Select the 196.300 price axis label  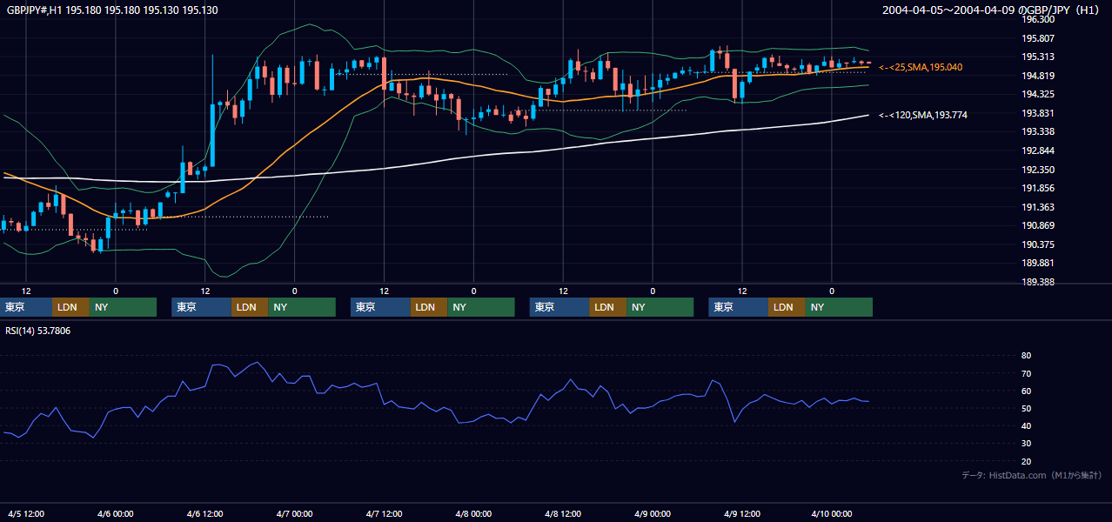pos(1038,19)
